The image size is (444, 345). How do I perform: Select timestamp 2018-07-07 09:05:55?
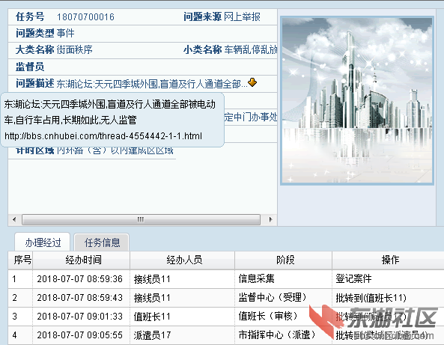pyautogui.click(x=80, y=335)
